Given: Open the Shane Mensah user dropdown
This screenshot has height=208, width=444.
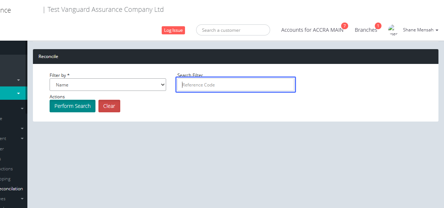Looking at the screenshot, I should (x=420, y=30).
